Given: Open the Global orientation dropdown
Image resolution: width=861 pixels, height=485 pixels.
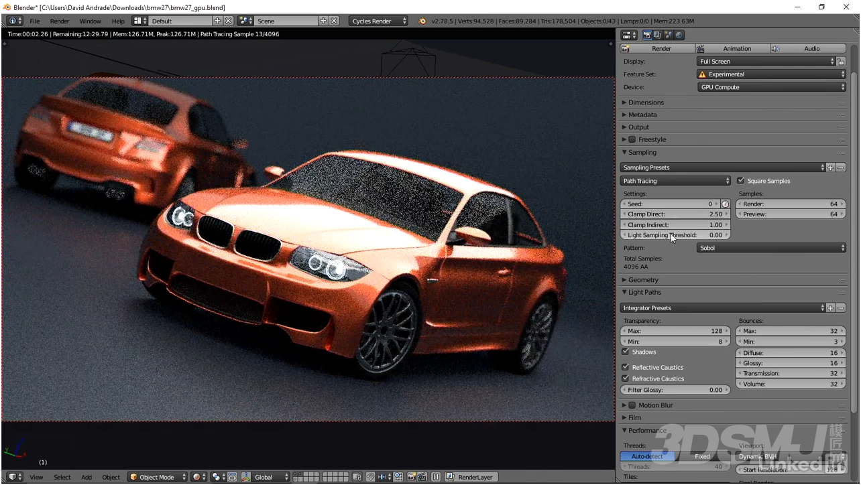Looking at the screenshot, I should [x=271, y=477].
